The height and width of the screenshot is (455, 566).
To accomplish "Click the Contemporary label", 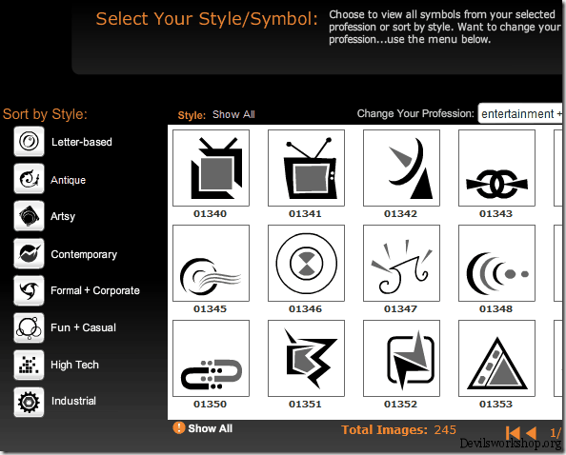I will tap(84, 254).
